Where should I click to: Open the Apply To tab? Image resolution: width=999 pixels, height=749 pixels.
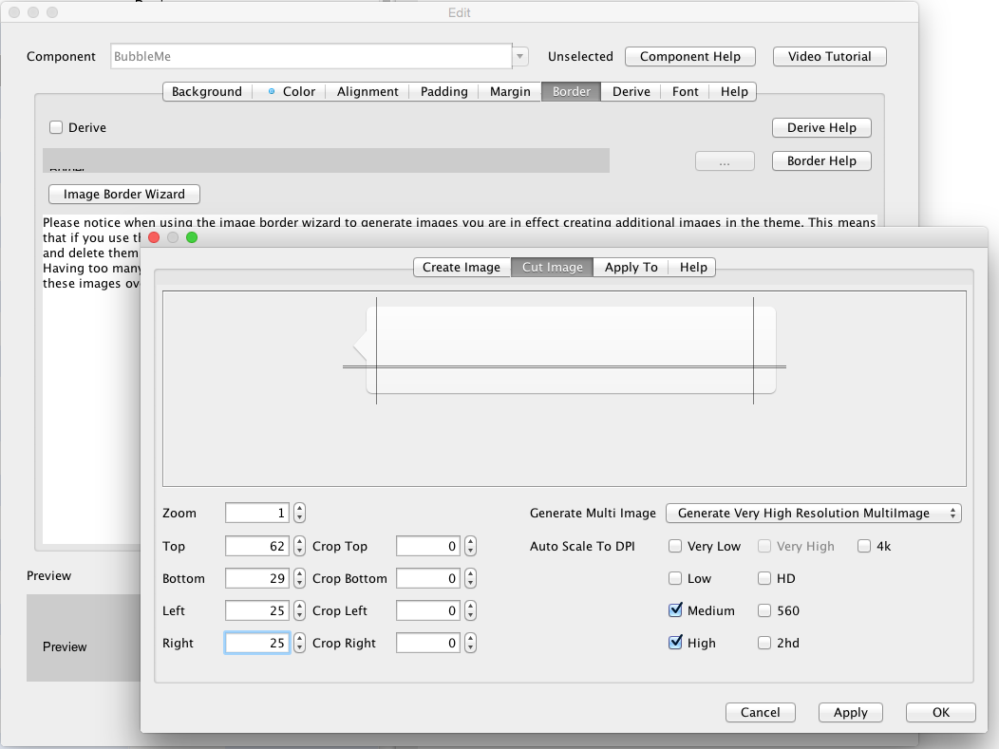(x=631, y=267)
